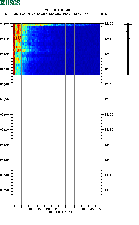This screenshot has width=139, height=225.
Task: Click the 'PST' timezone label
Action: (6, 14)
